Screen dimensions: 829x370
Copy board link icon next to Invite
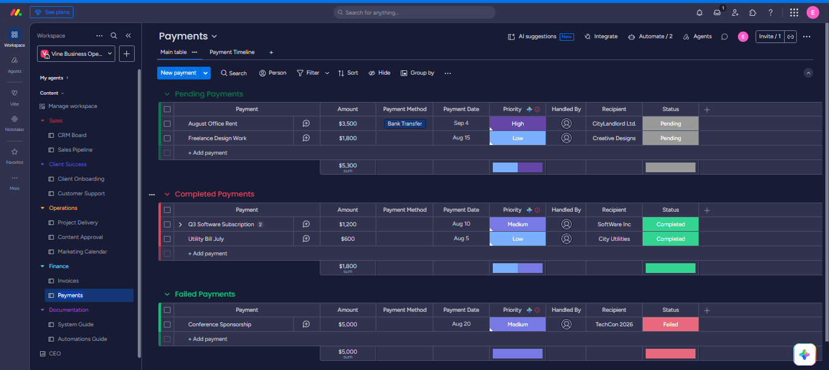791,36
